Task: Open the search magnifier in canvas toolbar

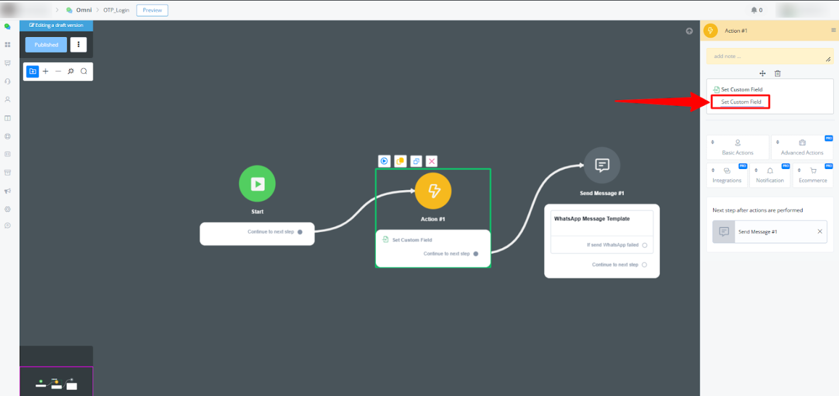Action: click(x=84, y=71)
